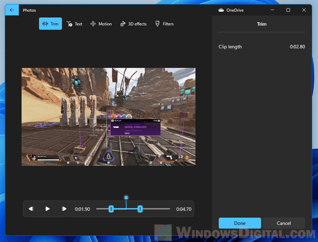318x242 pixels.
Task: Step forward one frame
Action: 64,209
